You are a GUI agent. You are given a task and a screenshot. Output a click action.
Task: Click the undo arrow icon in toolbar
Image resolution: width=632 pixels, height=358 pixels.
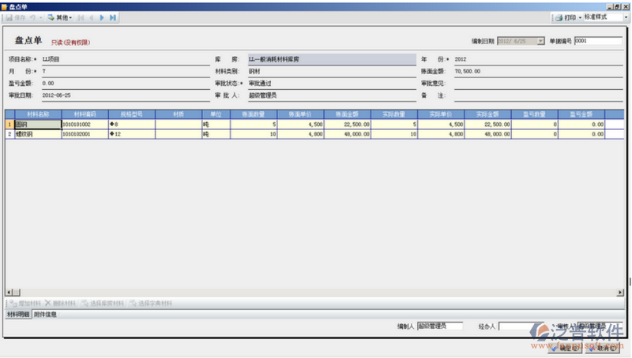tap(32, 17)
